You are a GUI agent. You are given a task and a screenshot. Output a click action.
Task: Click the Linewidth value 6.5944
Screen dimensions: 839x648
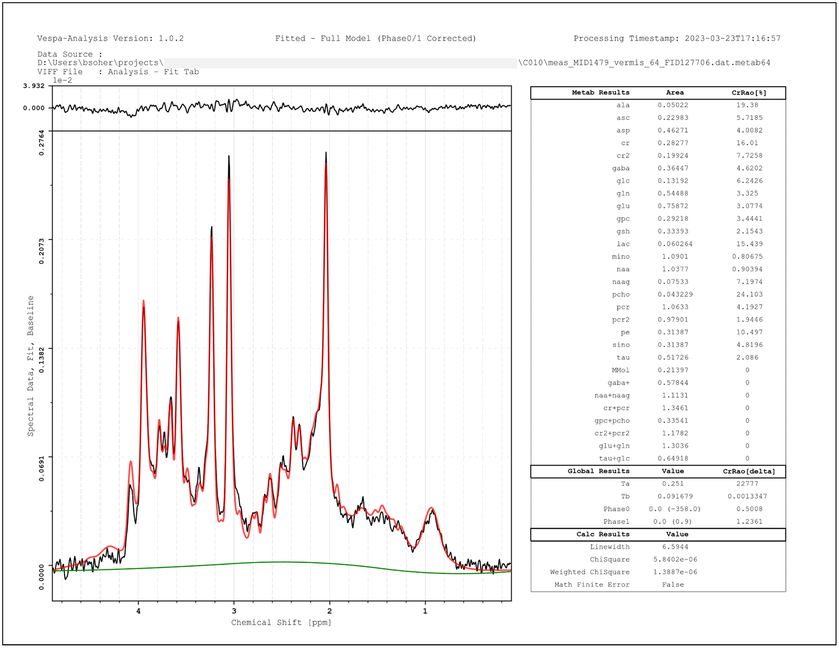(675, 547)
